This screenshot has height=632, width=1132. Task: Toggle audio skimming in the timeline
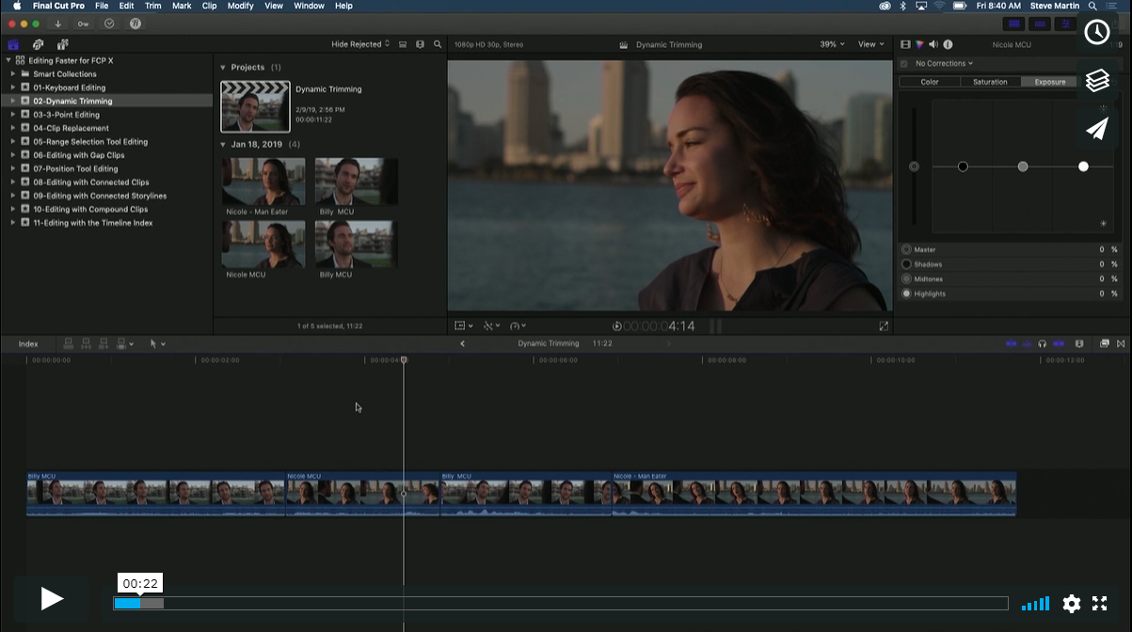(1028, 343)
